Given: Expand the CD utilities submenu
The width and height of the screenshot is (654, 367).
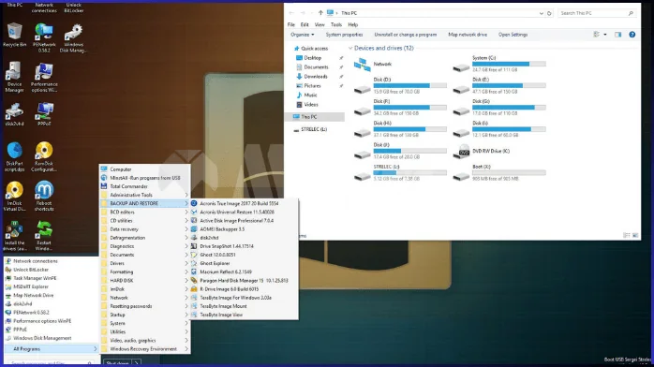Looking at the screenshot, I should [x=144, y=220].
